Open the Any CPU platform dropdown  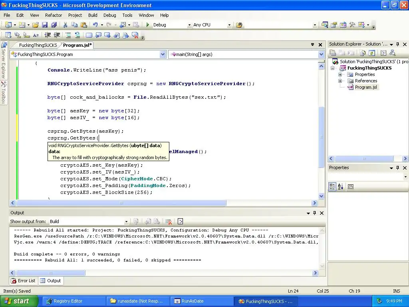pos(229,25)
